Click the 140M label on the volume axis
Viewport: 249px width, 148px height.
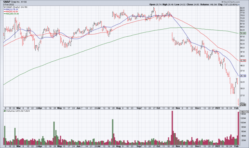click(x=243, y=114)
